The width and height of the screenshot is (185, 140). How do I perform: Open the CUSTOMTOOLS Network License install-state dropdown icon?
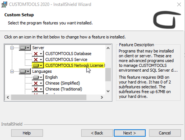point(38,65)
